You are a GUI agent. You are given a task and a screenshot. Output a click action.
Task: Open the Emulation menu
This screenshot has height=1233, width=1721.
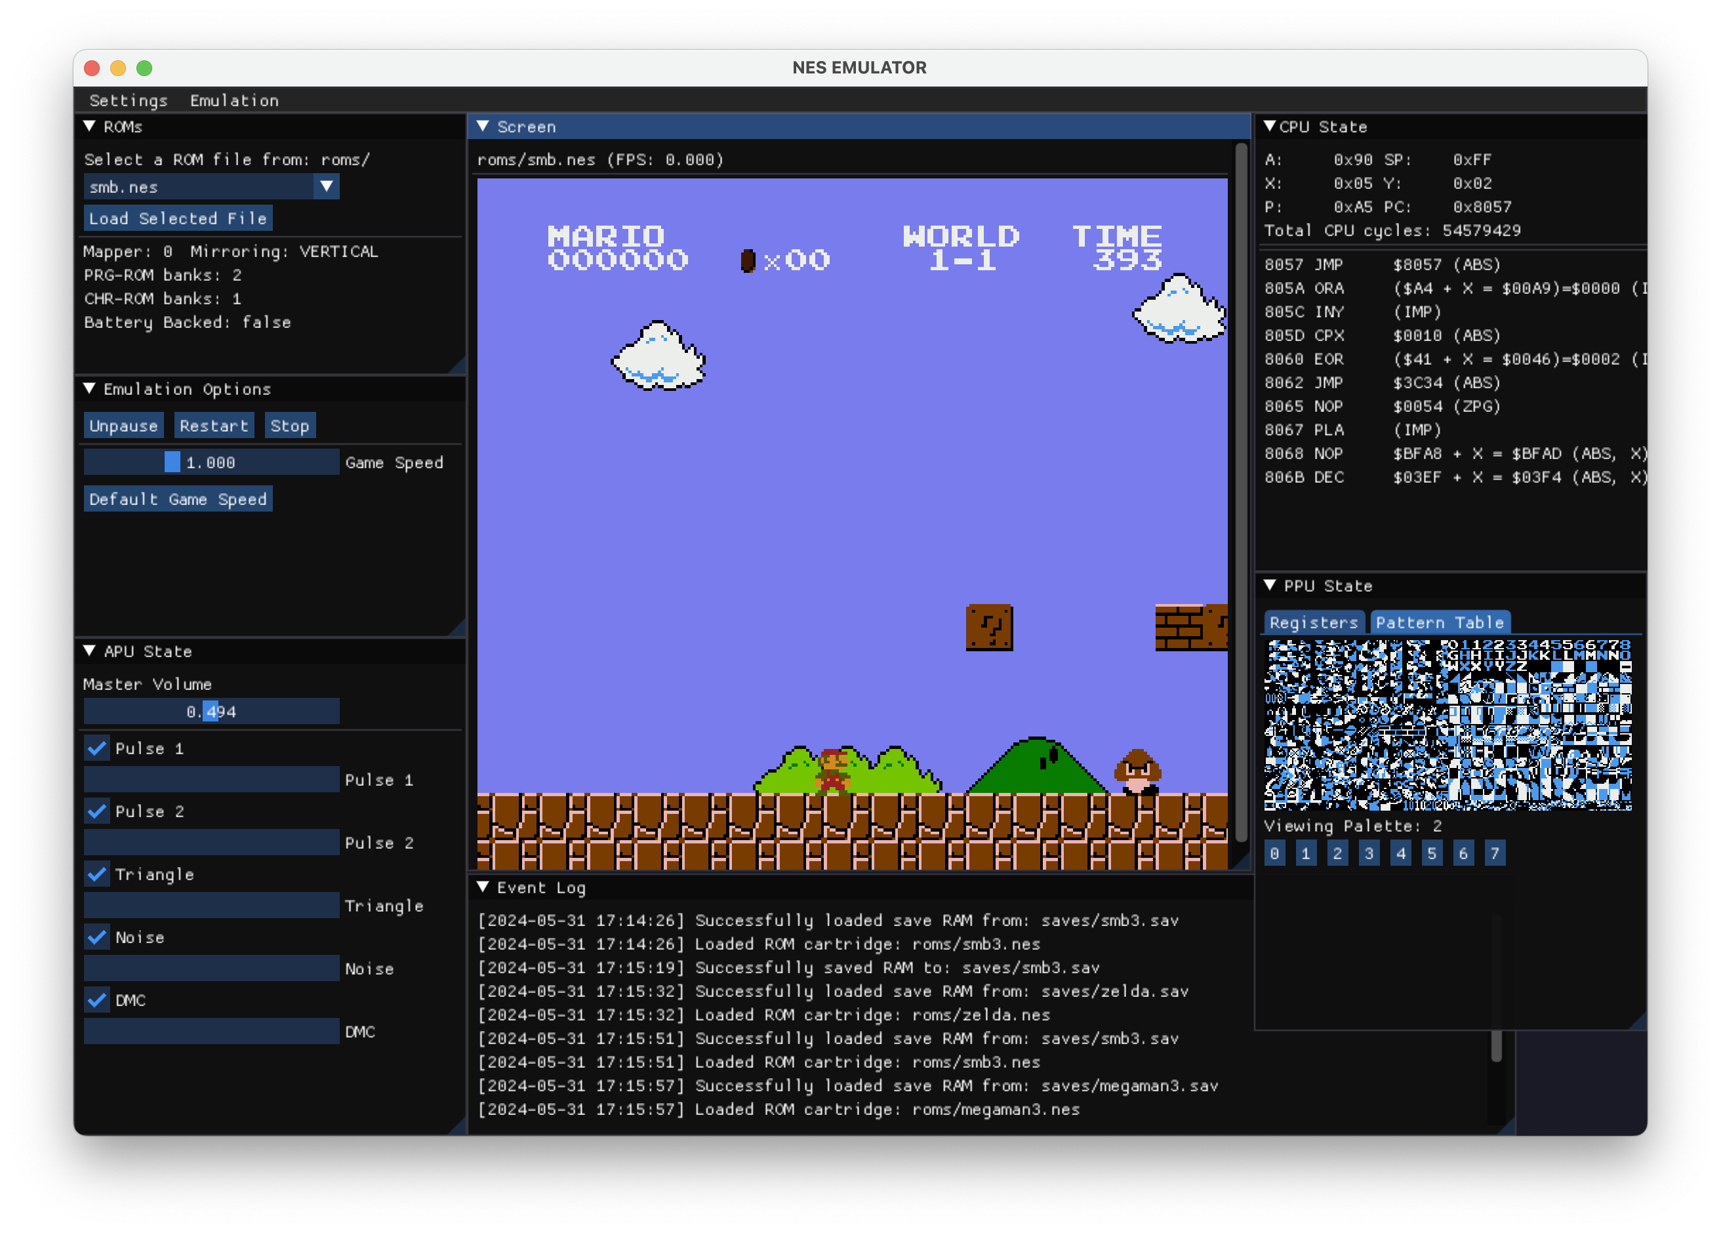pyautogui.click(x=235, y=100)
